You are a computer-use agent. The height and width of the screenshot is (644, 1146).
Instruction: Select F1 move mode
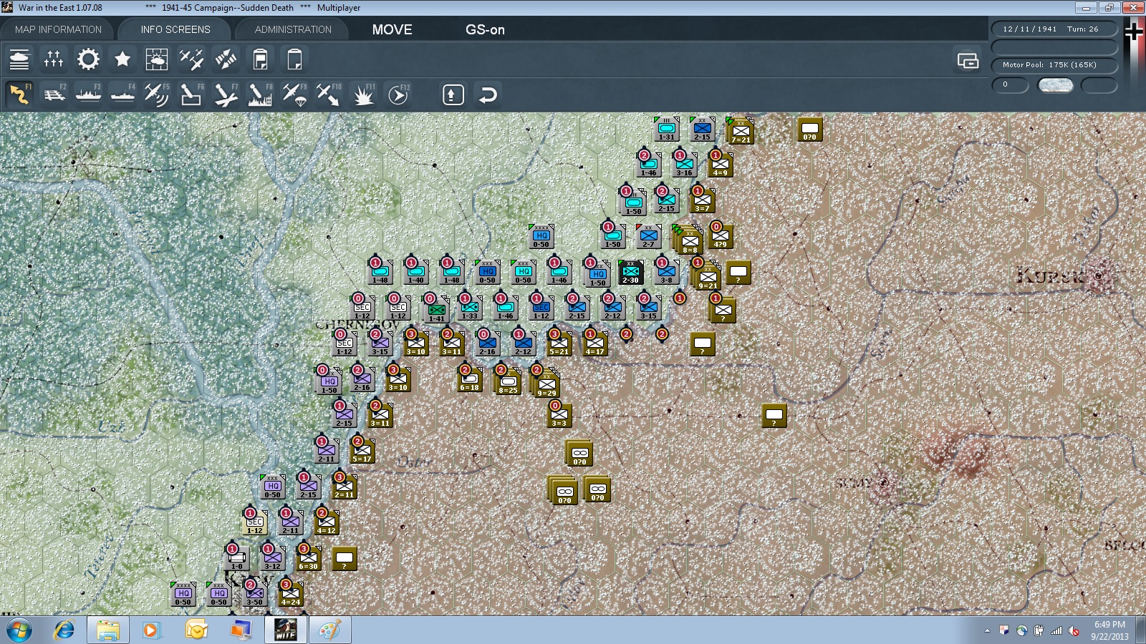pos(19,94)
